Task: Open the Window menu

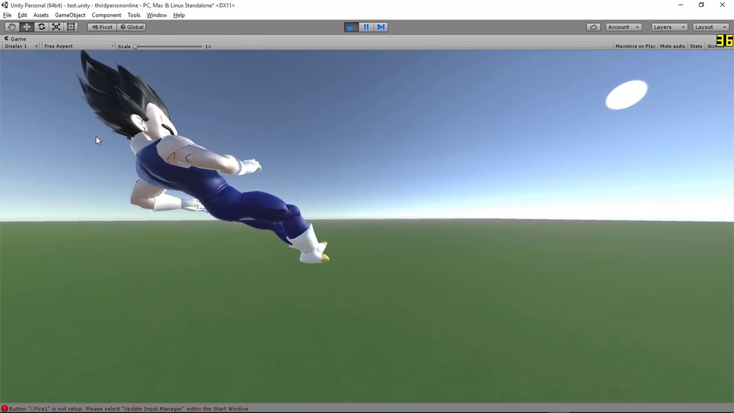Action: coord(157,15)
